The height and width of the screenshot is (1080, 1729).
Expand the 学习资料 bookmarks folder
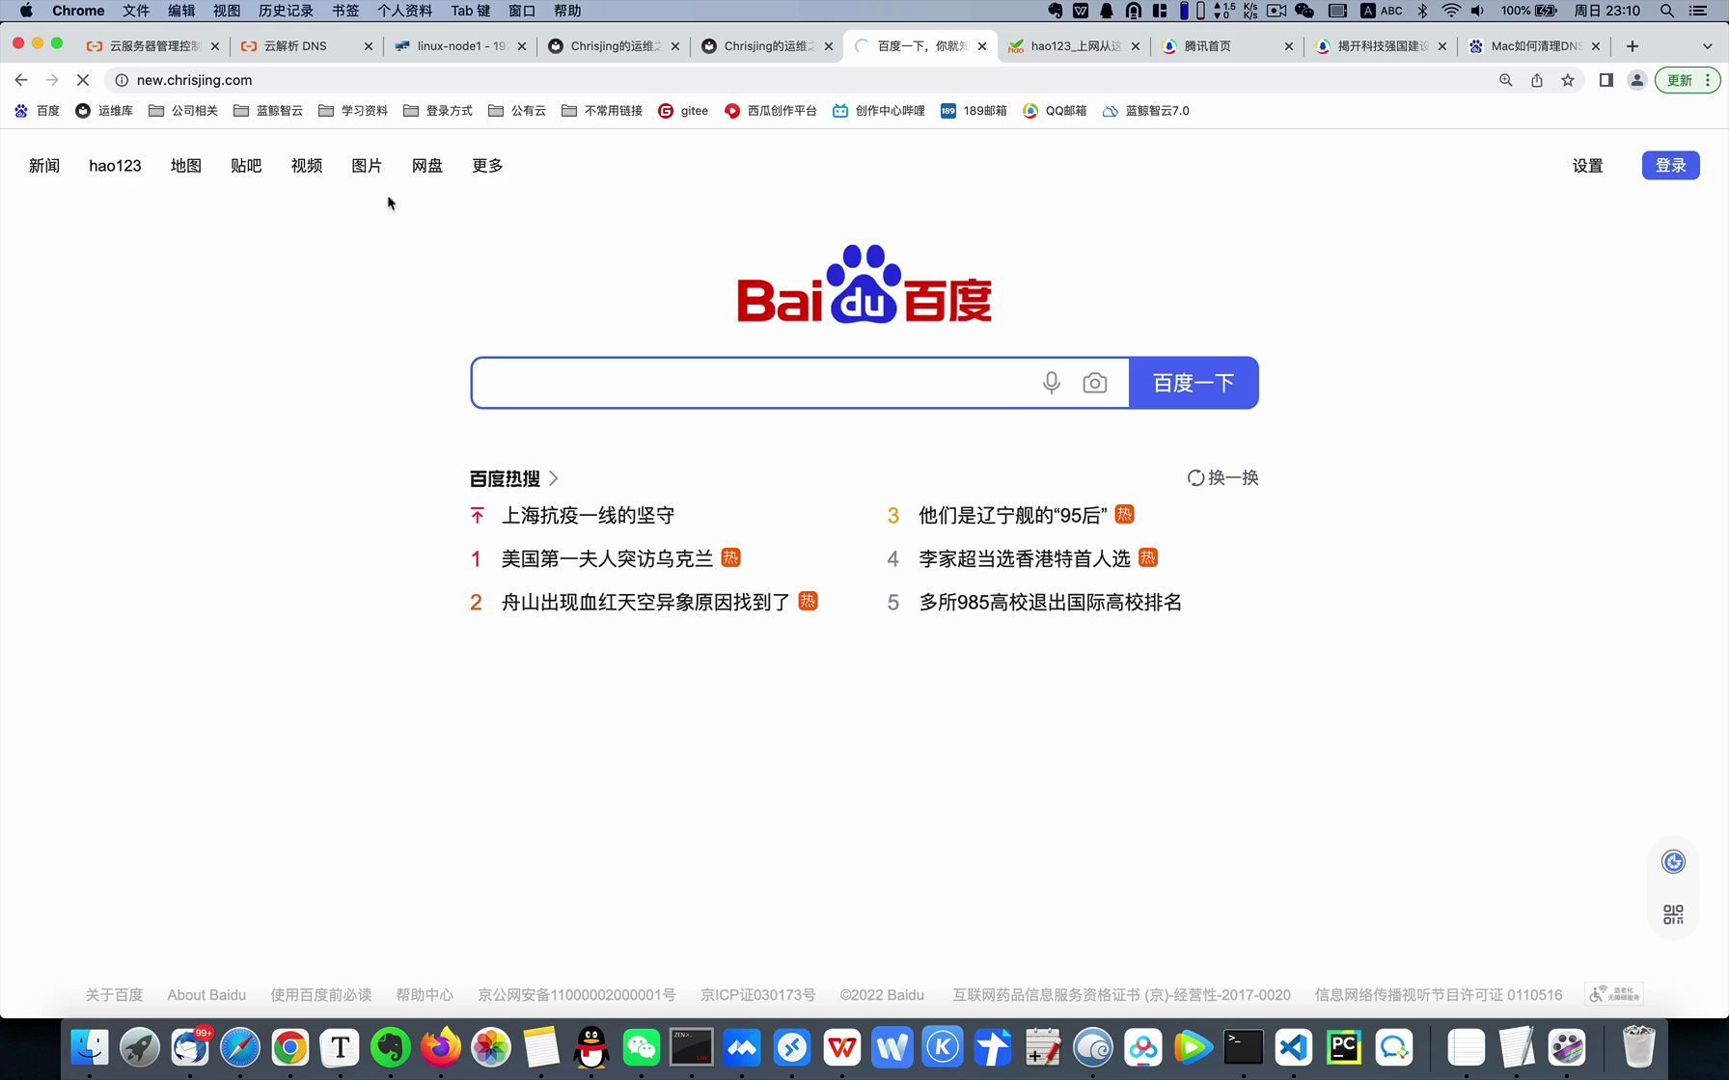(x=353, y=111)
